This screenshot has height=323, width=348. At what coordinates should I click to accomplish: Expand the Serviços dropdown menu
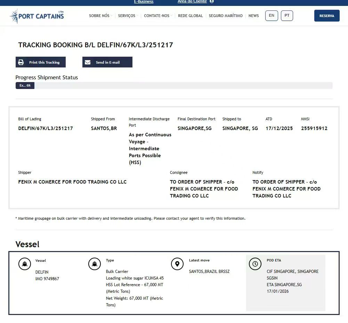click(x=127, y=16)
